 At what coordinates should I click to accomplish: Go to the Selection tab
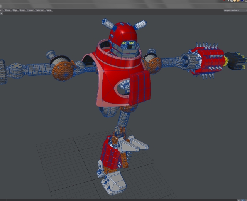click(x=40, y=10)
